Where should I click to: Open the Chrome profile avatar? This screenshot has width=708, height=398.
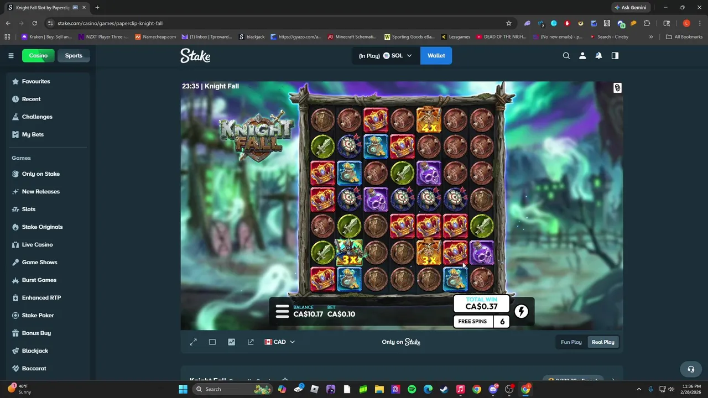(x=686, y=23)
